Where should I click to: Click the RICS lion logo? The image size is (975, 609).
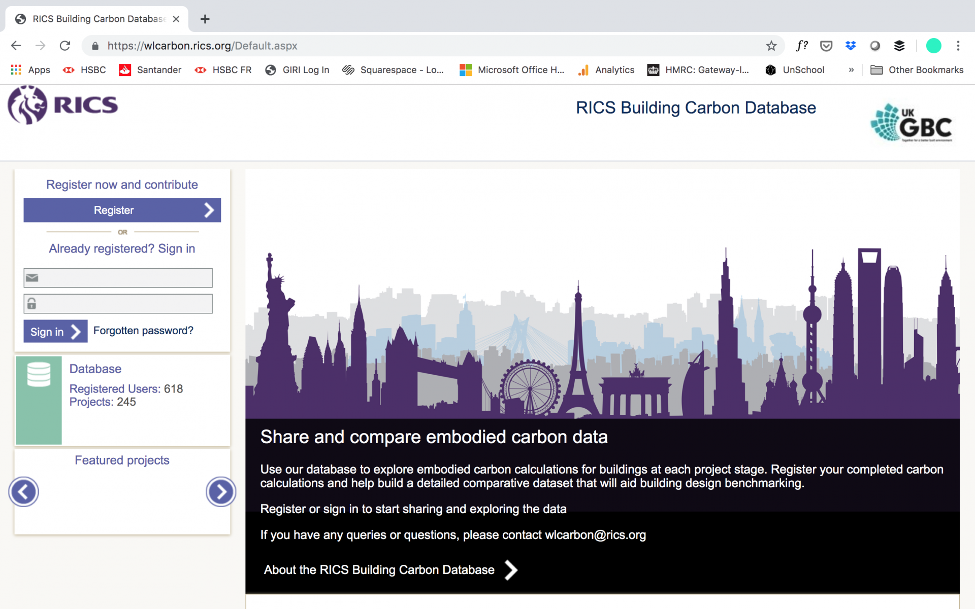(28, 105)
